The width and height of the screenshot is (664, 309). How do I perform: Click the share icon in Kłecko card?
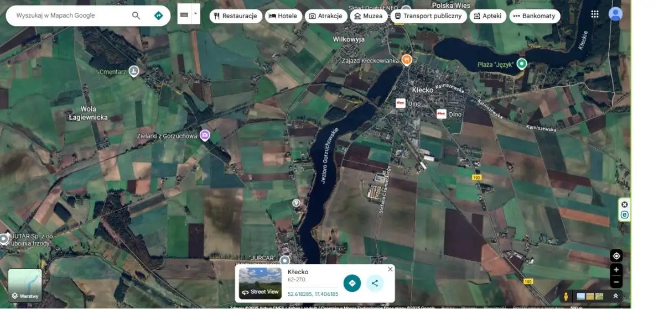point(375,283)
